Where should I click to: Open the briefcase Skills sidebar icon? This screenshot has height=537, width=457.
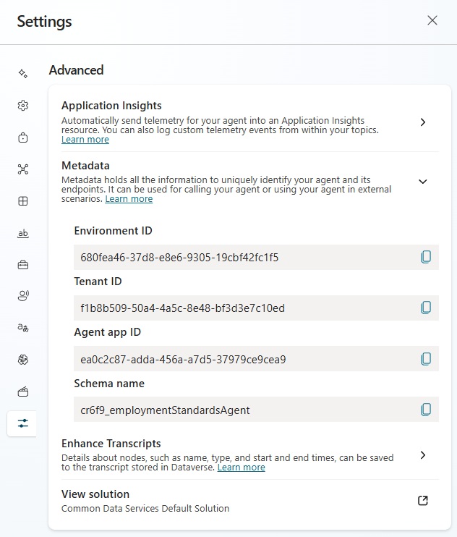tap(22, 265)
